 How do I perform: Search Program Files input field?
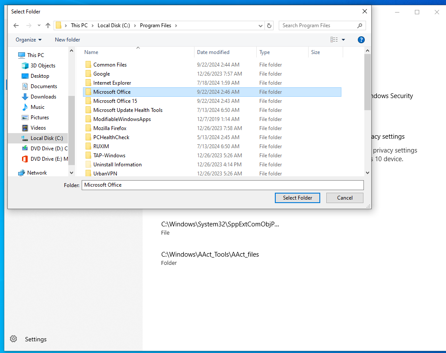tap(319, 25)
